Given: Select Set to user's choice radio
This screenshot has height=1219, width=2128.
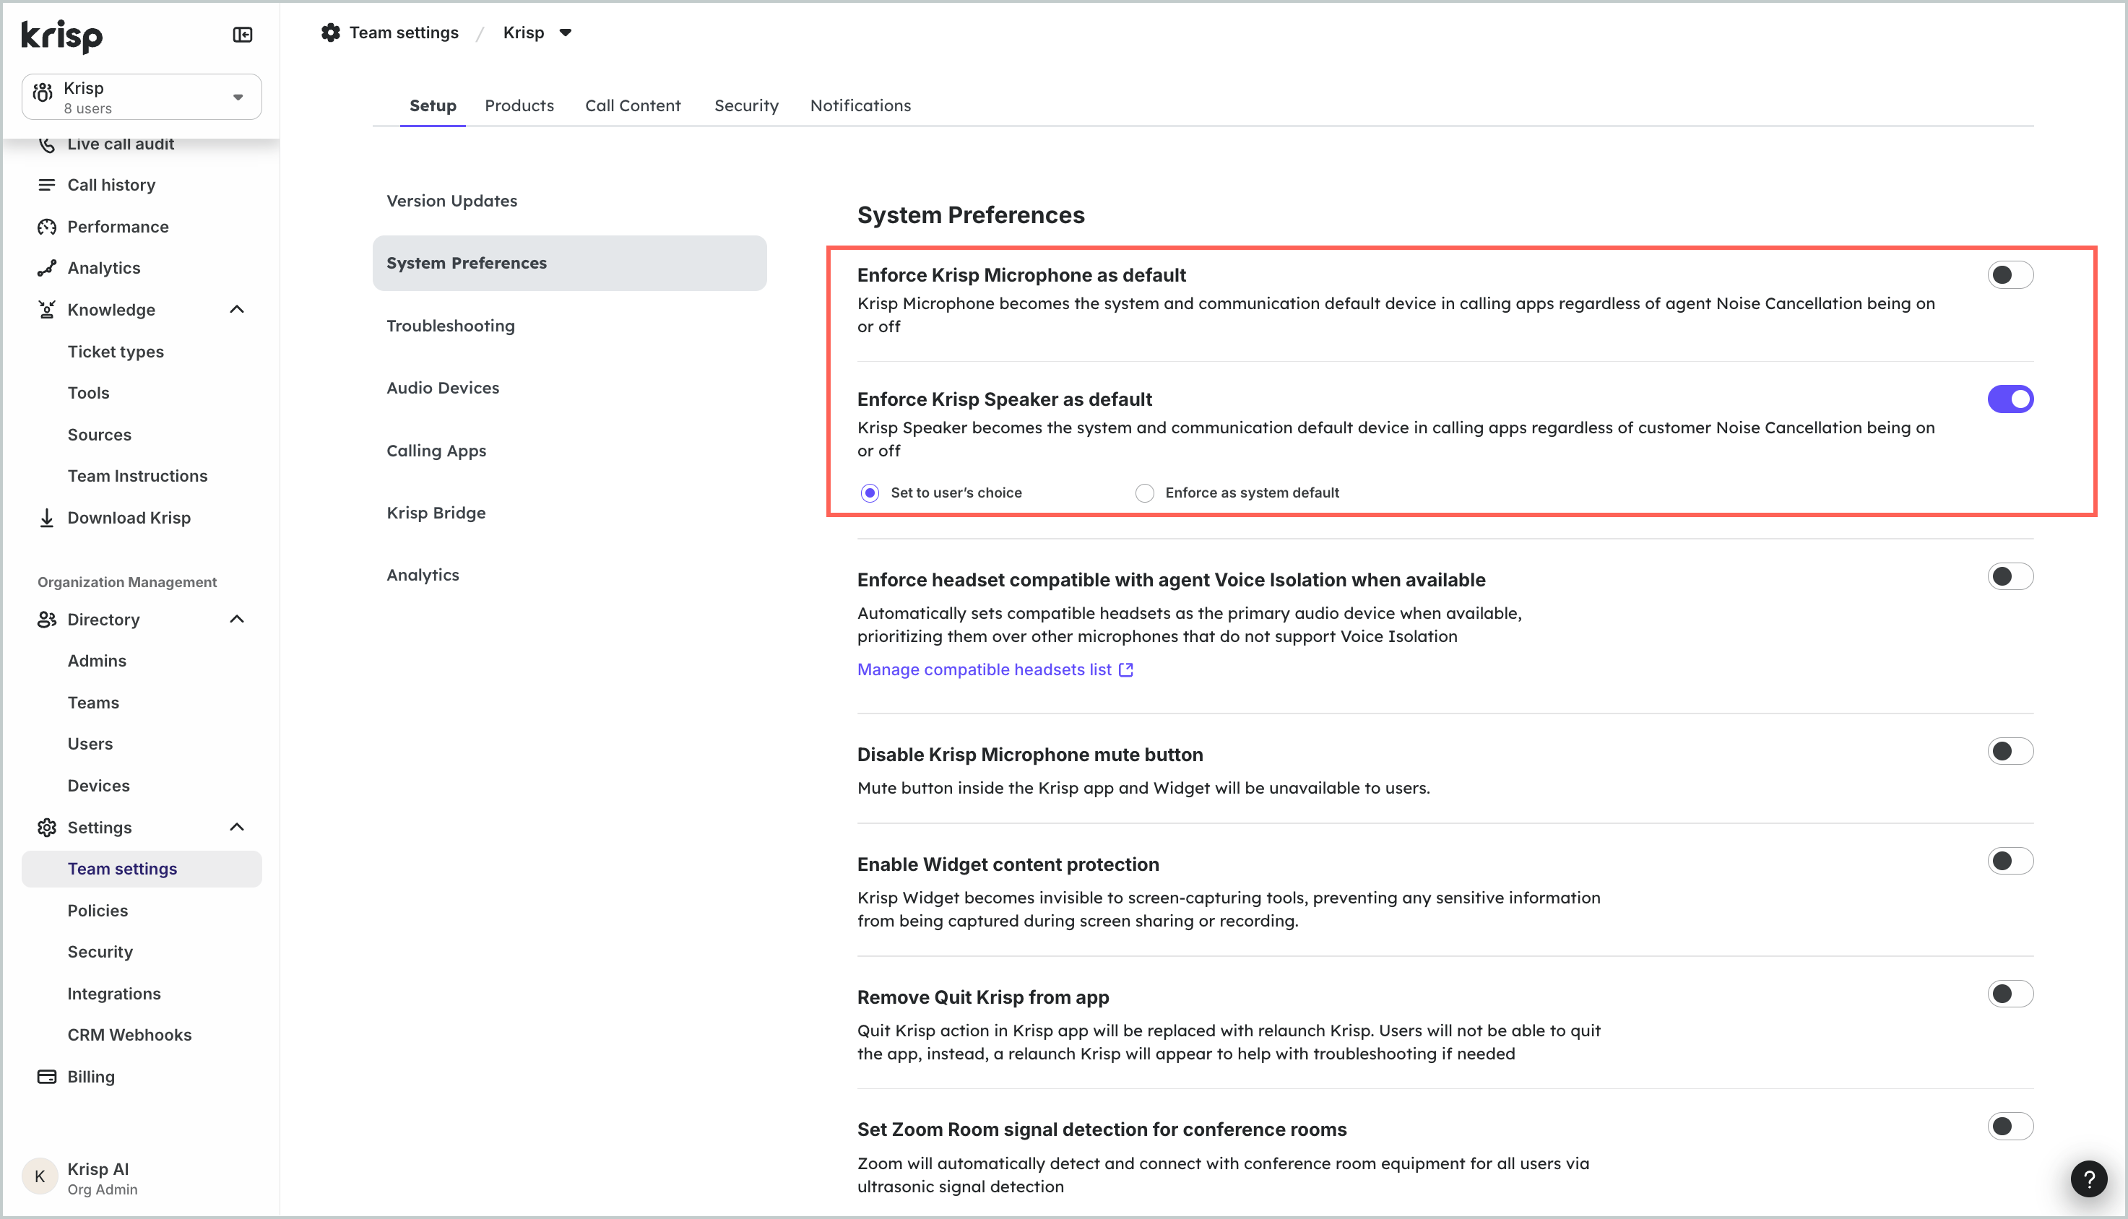Looking at the screenshot, I should click(870, 493).
